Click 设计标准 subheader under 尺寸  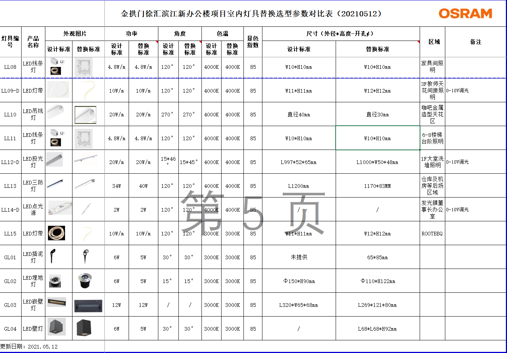[x=299, y=49]
